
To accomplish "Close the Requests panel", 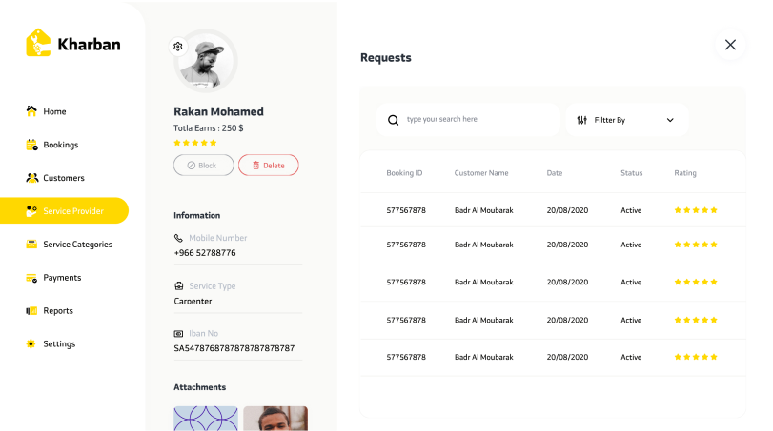I will click(730, 45).
